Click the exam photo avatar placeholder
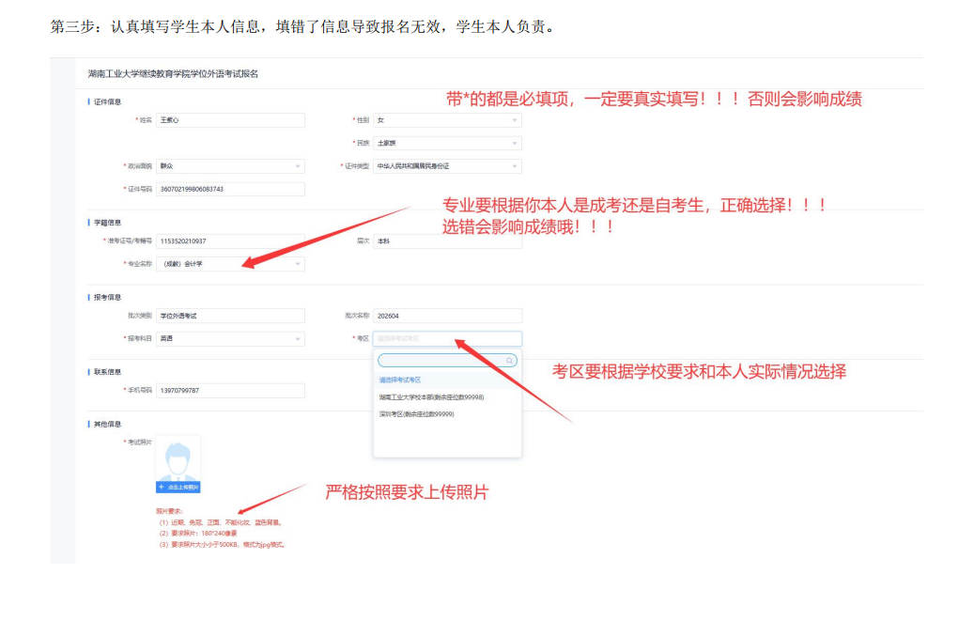974x636 pixels. tap(178, 458)
